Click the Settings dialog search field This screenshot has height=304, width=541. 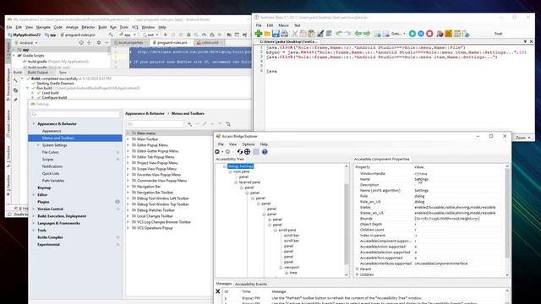click(x=75, y=114)
